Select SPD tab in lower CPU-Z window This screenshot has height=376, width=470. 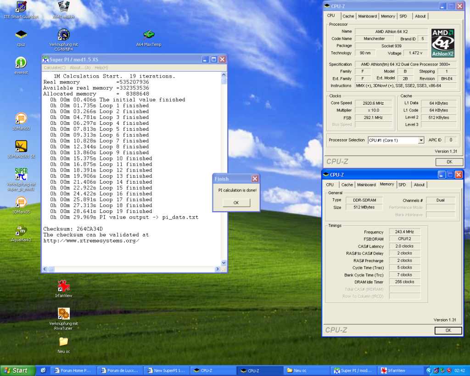pyautogui.click(x=402, y=185)
